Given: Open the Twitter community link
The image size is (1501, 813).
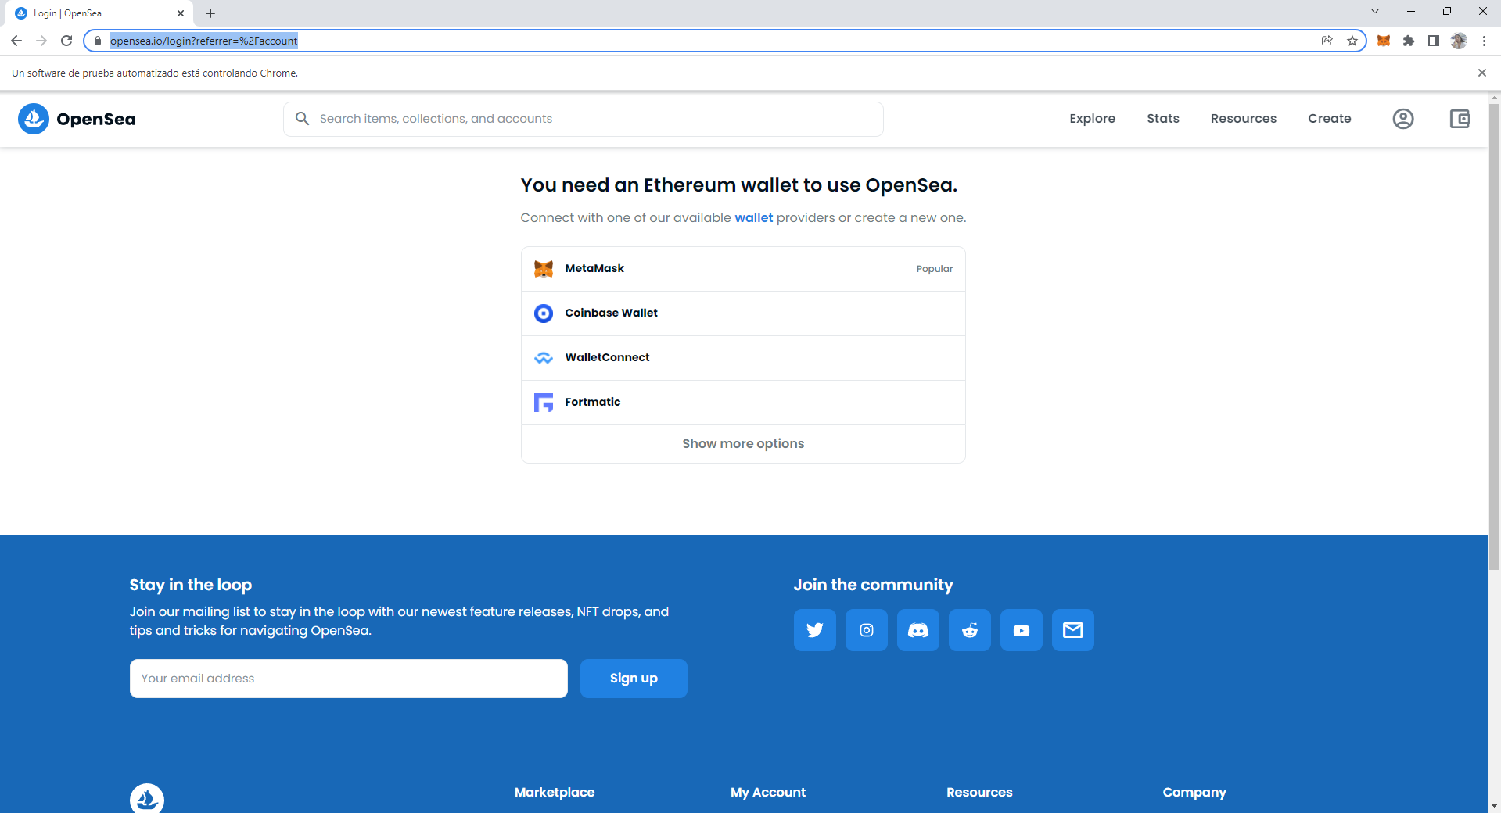Looking at the screenshot, I should pyautogui.click(x=815, y=630).
